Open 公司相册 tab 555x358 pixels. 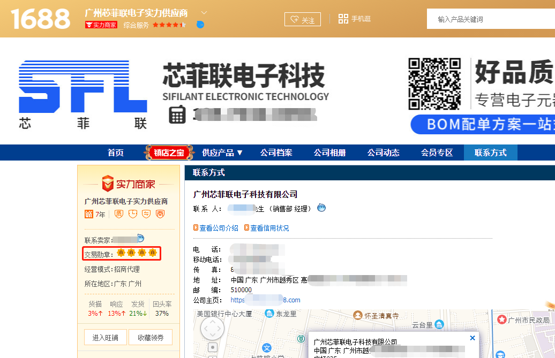pyautogui.click(x=329, y=153)
